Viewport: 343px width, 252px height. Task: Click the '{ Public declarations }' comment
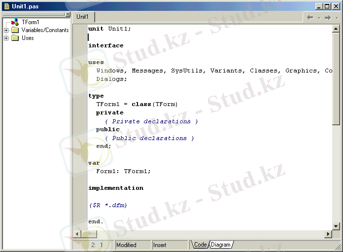click(x=149, y=138)
